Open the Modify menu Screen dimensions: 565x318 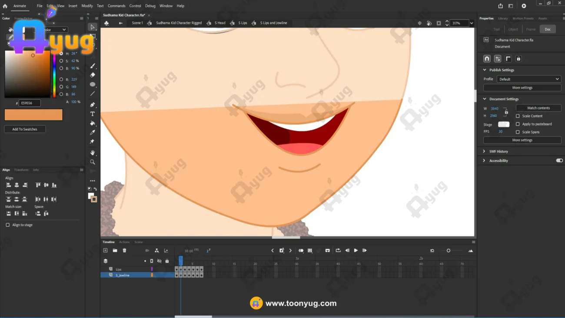[87, 6]
